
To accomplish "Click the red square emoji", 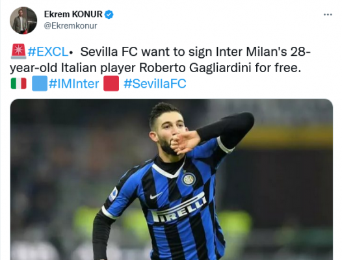I will coord(111,83).
